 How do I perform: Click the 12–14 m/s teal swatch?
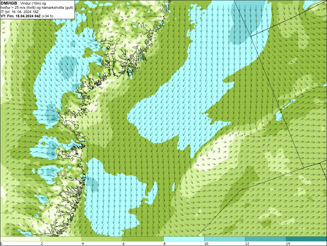[266, 239]
